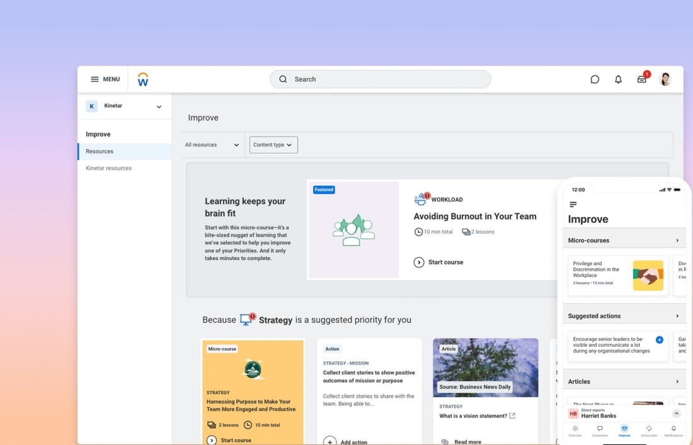Start the Avoiding Burnout course

coord(438,262)
